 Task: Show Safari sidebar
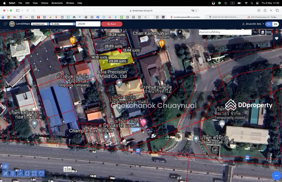click(x=18, y=11)
